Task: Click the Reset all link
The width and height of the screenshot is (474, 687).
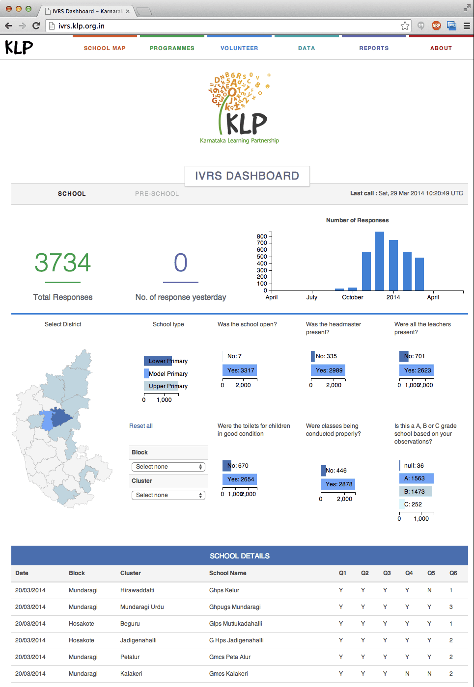Action: (141, 426)
